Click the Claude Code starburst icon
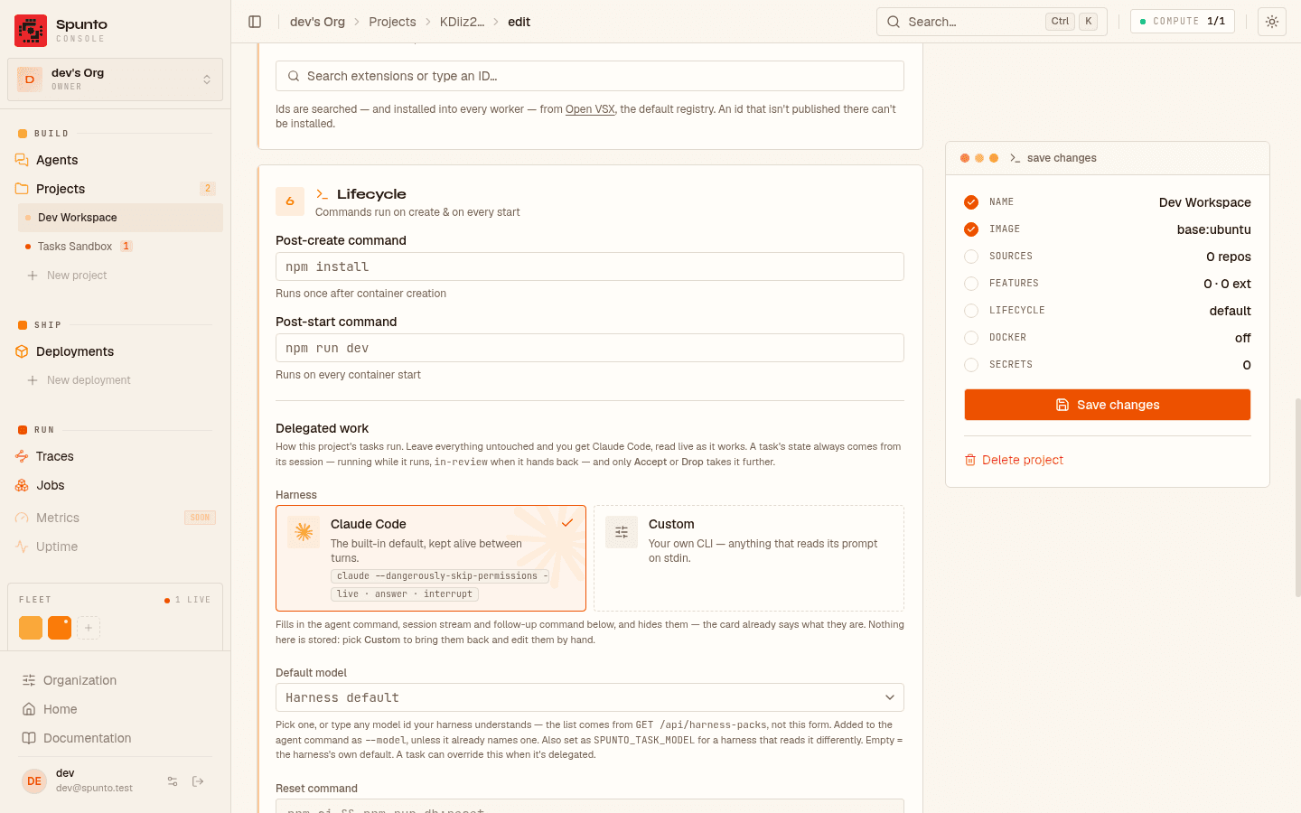The image size is (1301, 813). pos(304,533)
